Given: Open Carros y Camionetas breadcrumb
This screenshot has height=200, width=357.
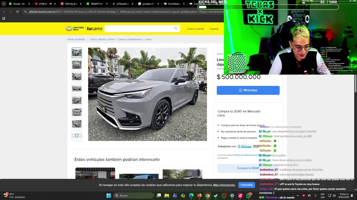Looking at the screenshot, I should [x=130, y=39].
